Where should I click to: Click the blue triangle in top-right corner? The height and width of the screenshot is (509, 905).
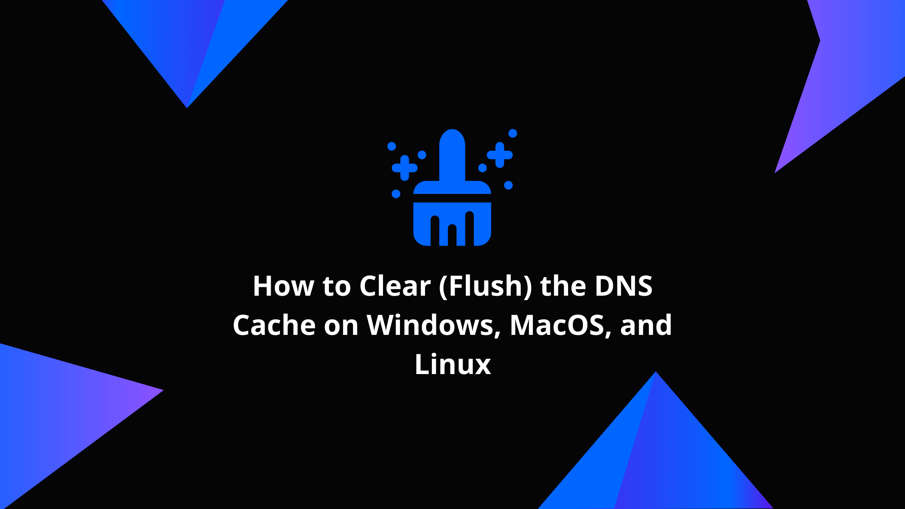tap(858, 50)
